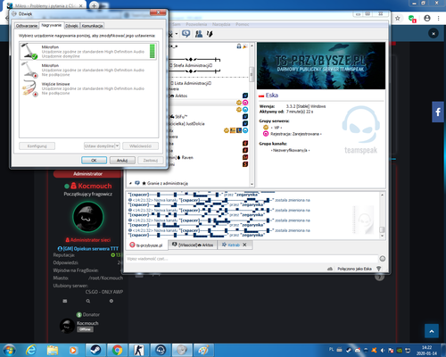Collapse the 'Granie z administracją' channel arrow
446x357 pixels.
point(130,183)
